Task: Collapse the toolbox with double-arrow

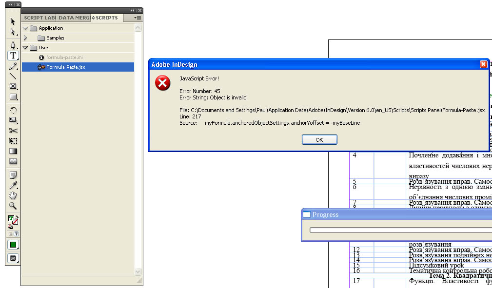Action: click(11, 4)
